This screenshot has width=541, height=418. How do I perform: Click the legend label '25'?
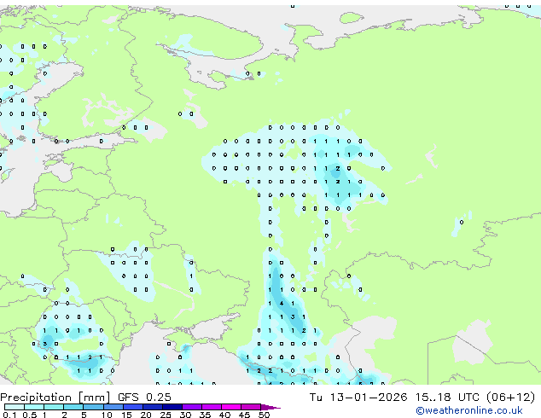(166, 415)
